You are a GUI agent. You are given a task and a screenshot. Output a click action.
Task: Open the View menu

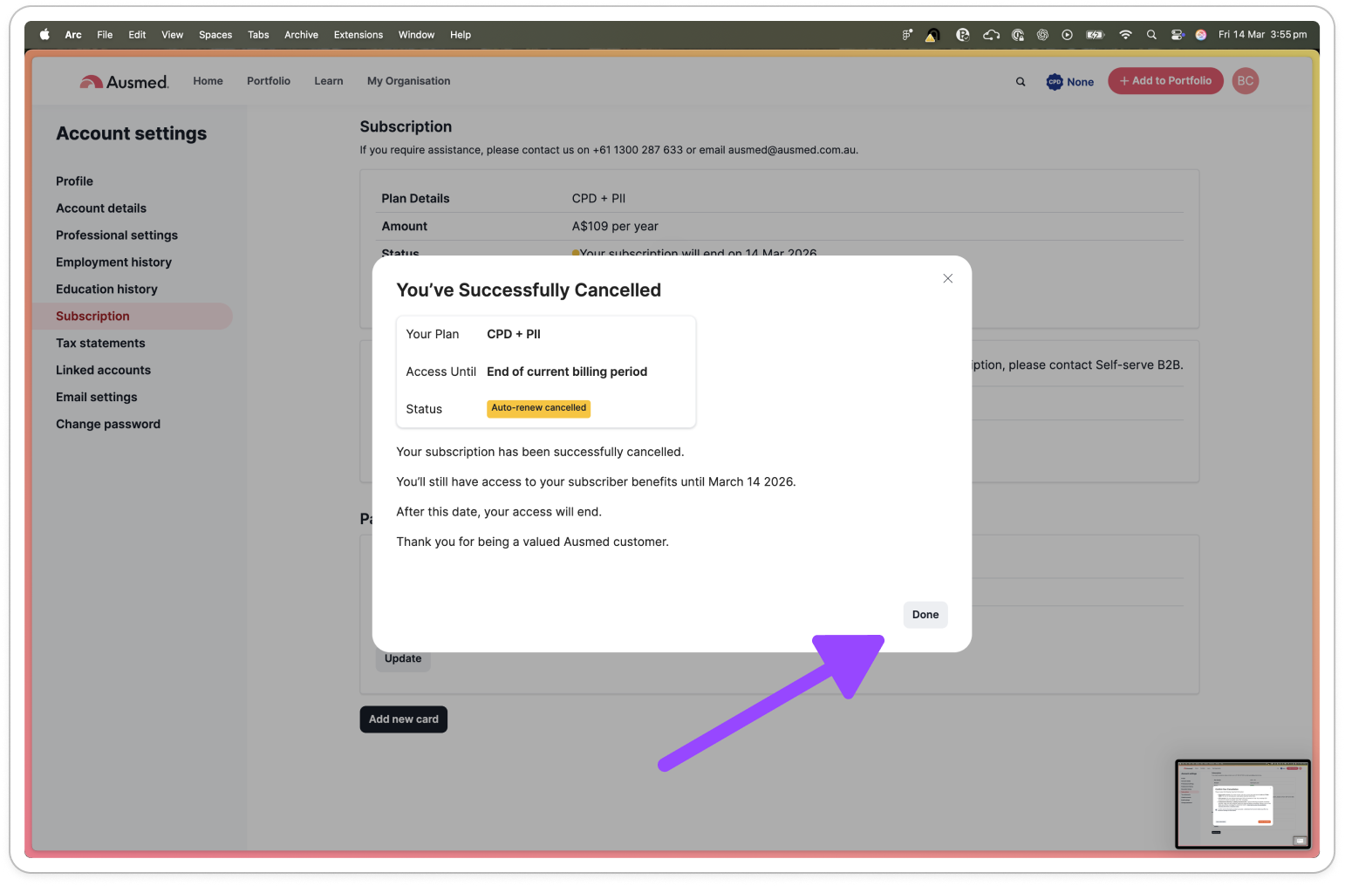172,35
